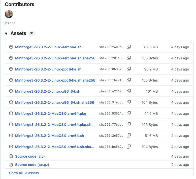The image size is (196, 179).
Task: Click package icon beside Linux-aarch64.sh.sha256
Action: [11, 58]
